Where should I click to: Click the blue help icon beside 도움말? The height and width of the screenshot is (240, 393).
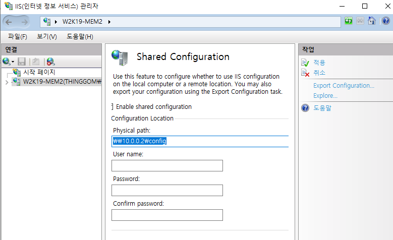tap(305, 108)
